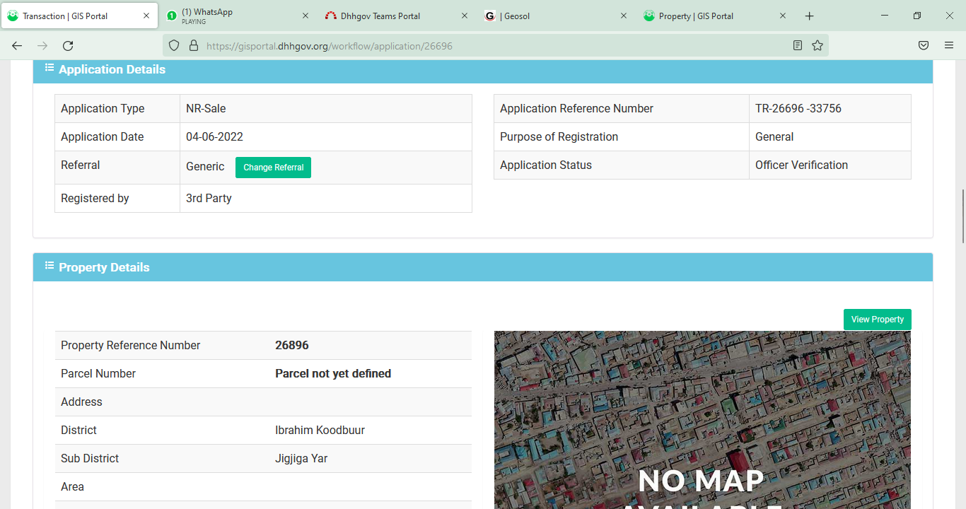Image resolution: width=966 pixels, height=509 pixels.
Task: Click the View Property button
Action: [x=877, y=320]
